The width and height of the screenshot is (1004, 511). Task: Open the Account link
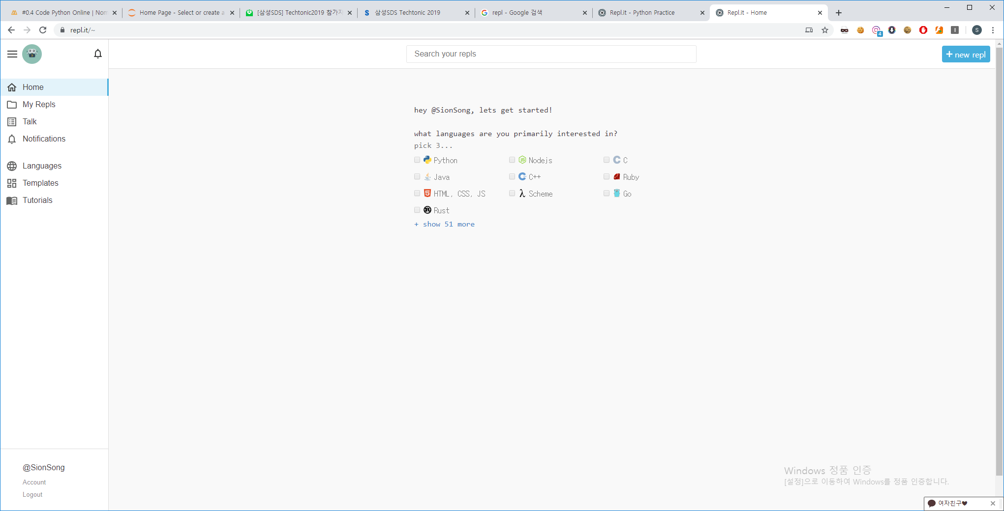click(x=34, y=483)
